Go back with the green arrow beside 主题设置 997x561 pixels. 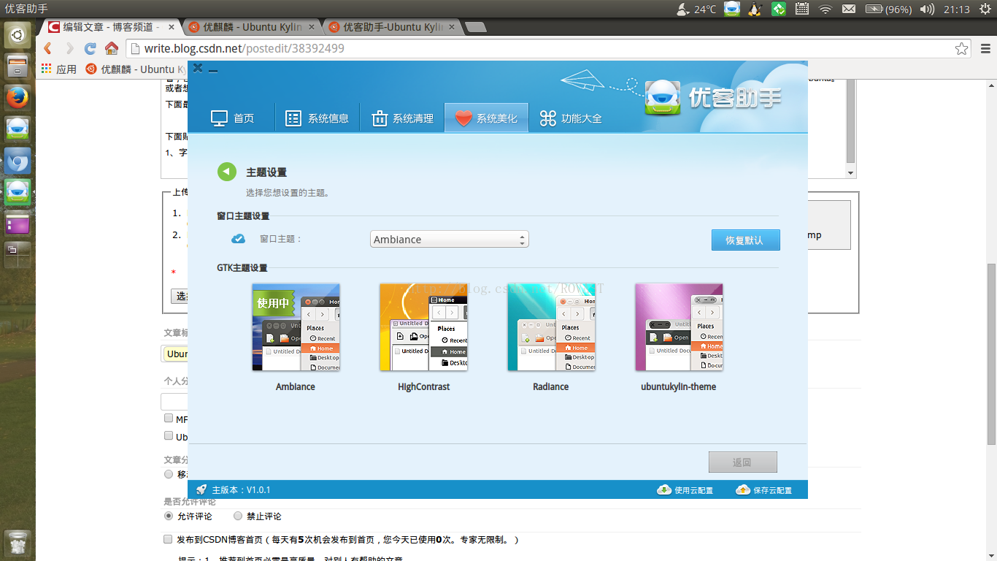click(227, 172)
